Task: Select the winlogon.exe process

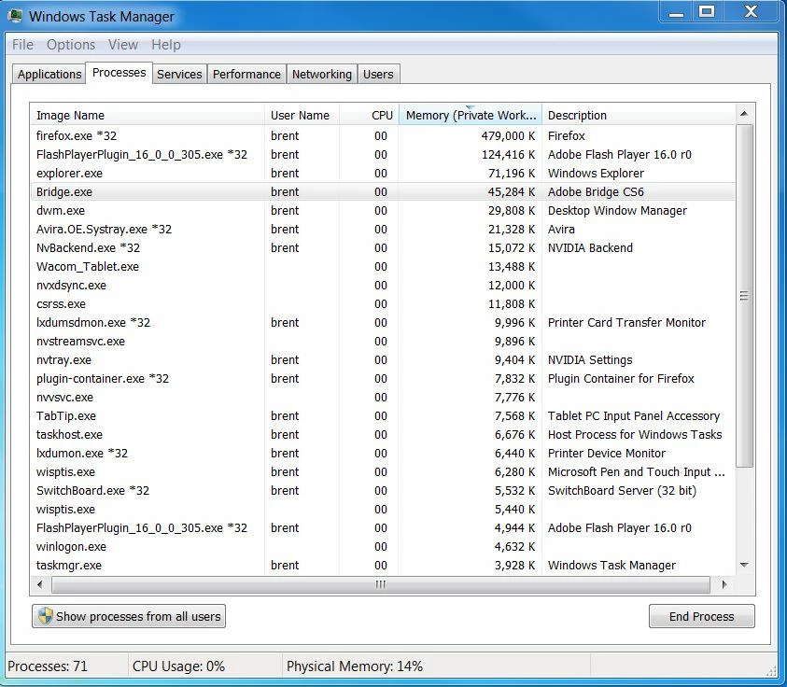Action: point(383,546)
